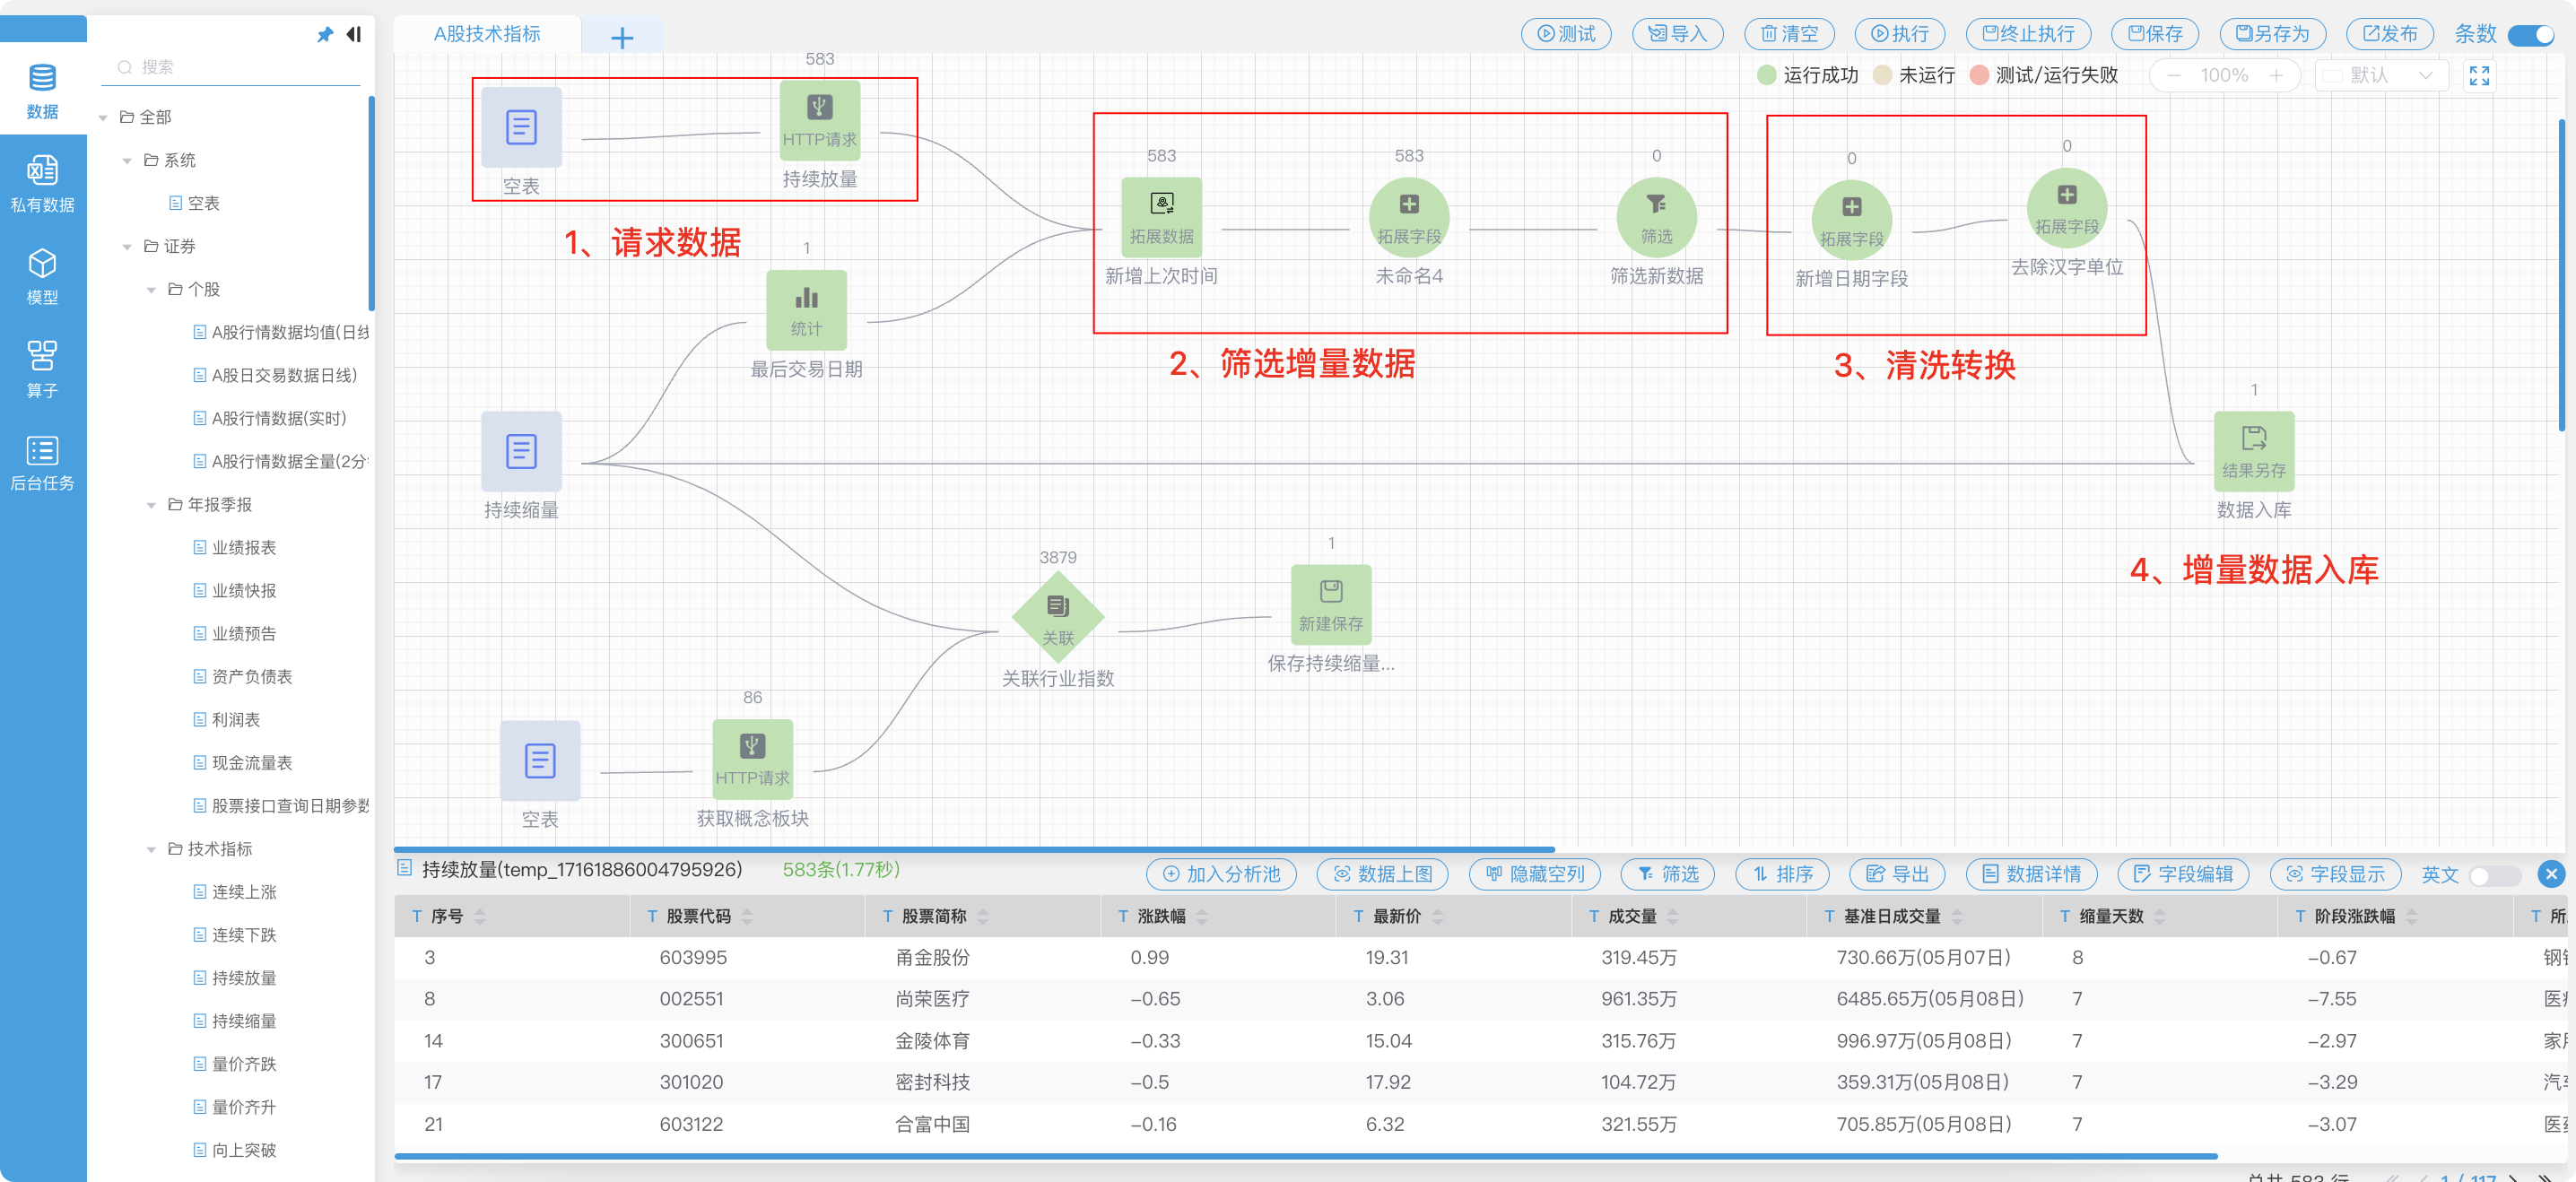Click the fullscreen canvas icon
The image size is (2576, 1182).
tap(2479, 76)
